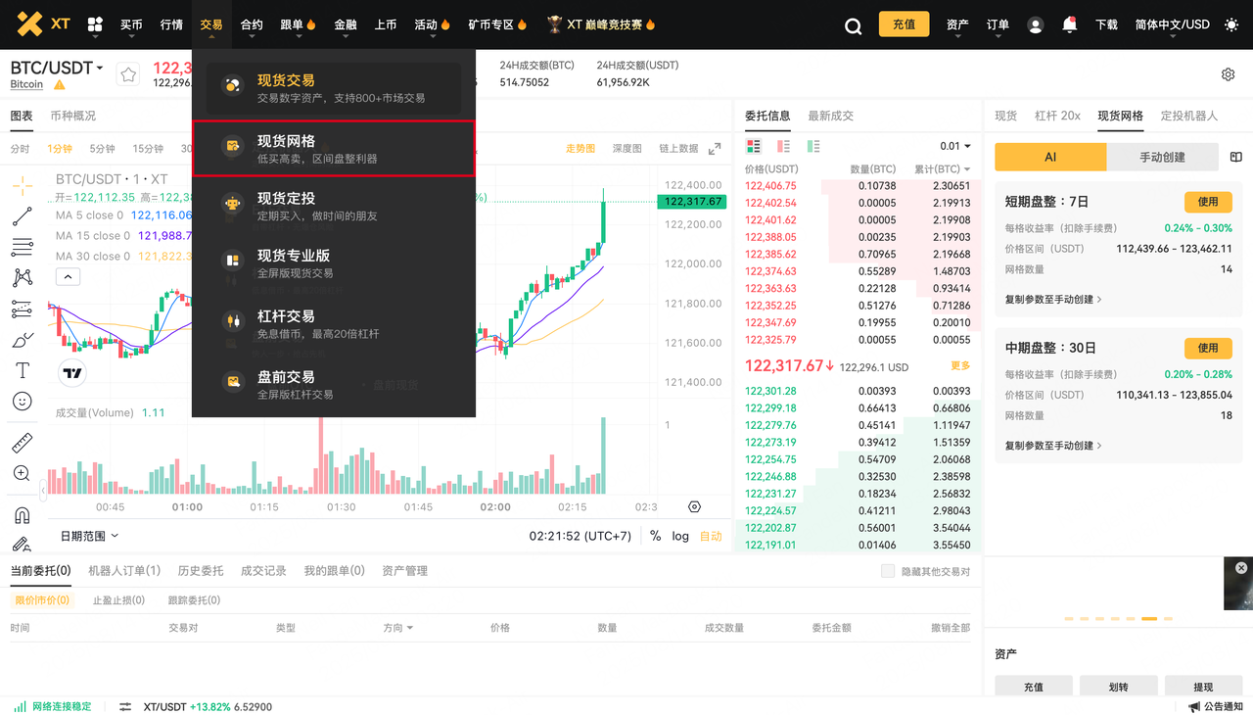Toggle percent scale on the chart
Viewport: 1253px width, 715px height.
point(655,536)
